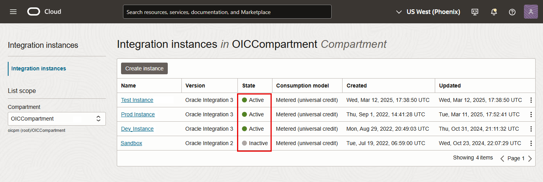Viewport: 543px width, 182px height.
Task: Click the Create instance button
Action: pyautogui.click(x=144, y=68)
